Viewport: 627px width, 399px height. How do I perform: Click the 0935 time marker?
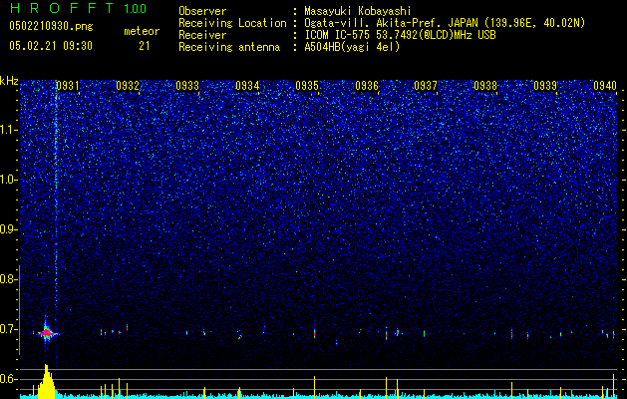coord(307,85)
